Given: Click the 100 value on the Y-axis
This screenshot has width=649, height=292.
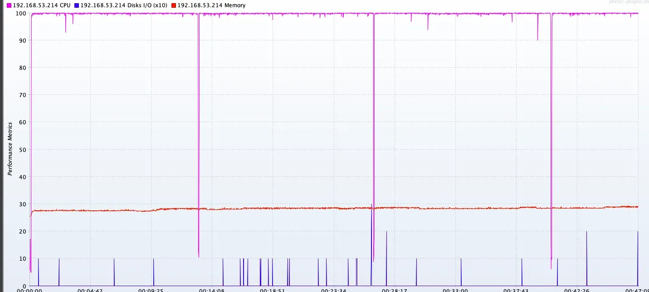Looking at the screenshot, I should point(20,13).
